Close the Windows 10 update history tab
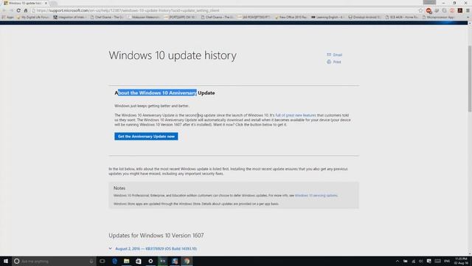This screenshot has width=472, height=266. (x=46, y=3)
